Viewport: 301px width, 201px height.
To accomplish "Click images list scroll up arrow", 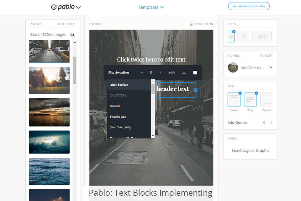I will click(x=75, y=42).
